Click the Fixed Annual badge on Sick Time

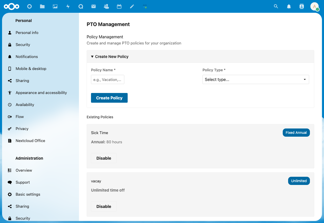click(296, 133)
